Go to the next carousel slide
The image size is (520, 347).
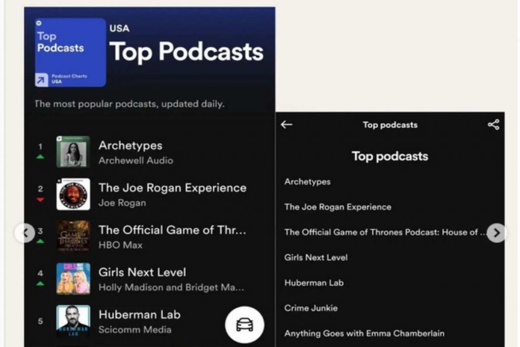497,233
